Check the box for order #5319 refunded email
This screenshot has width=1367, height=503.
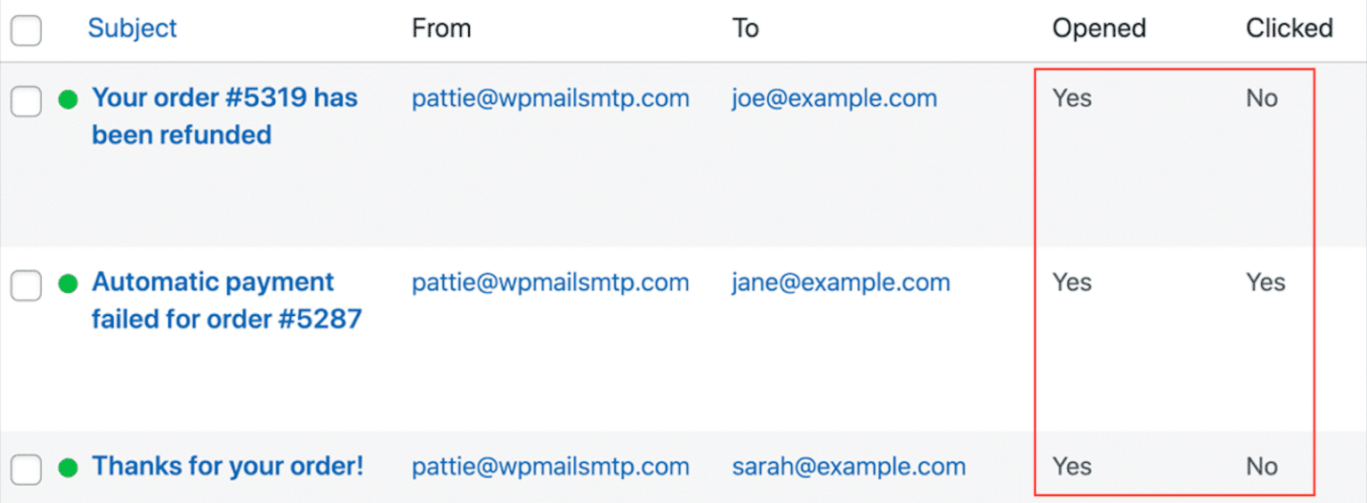(26, 101)
